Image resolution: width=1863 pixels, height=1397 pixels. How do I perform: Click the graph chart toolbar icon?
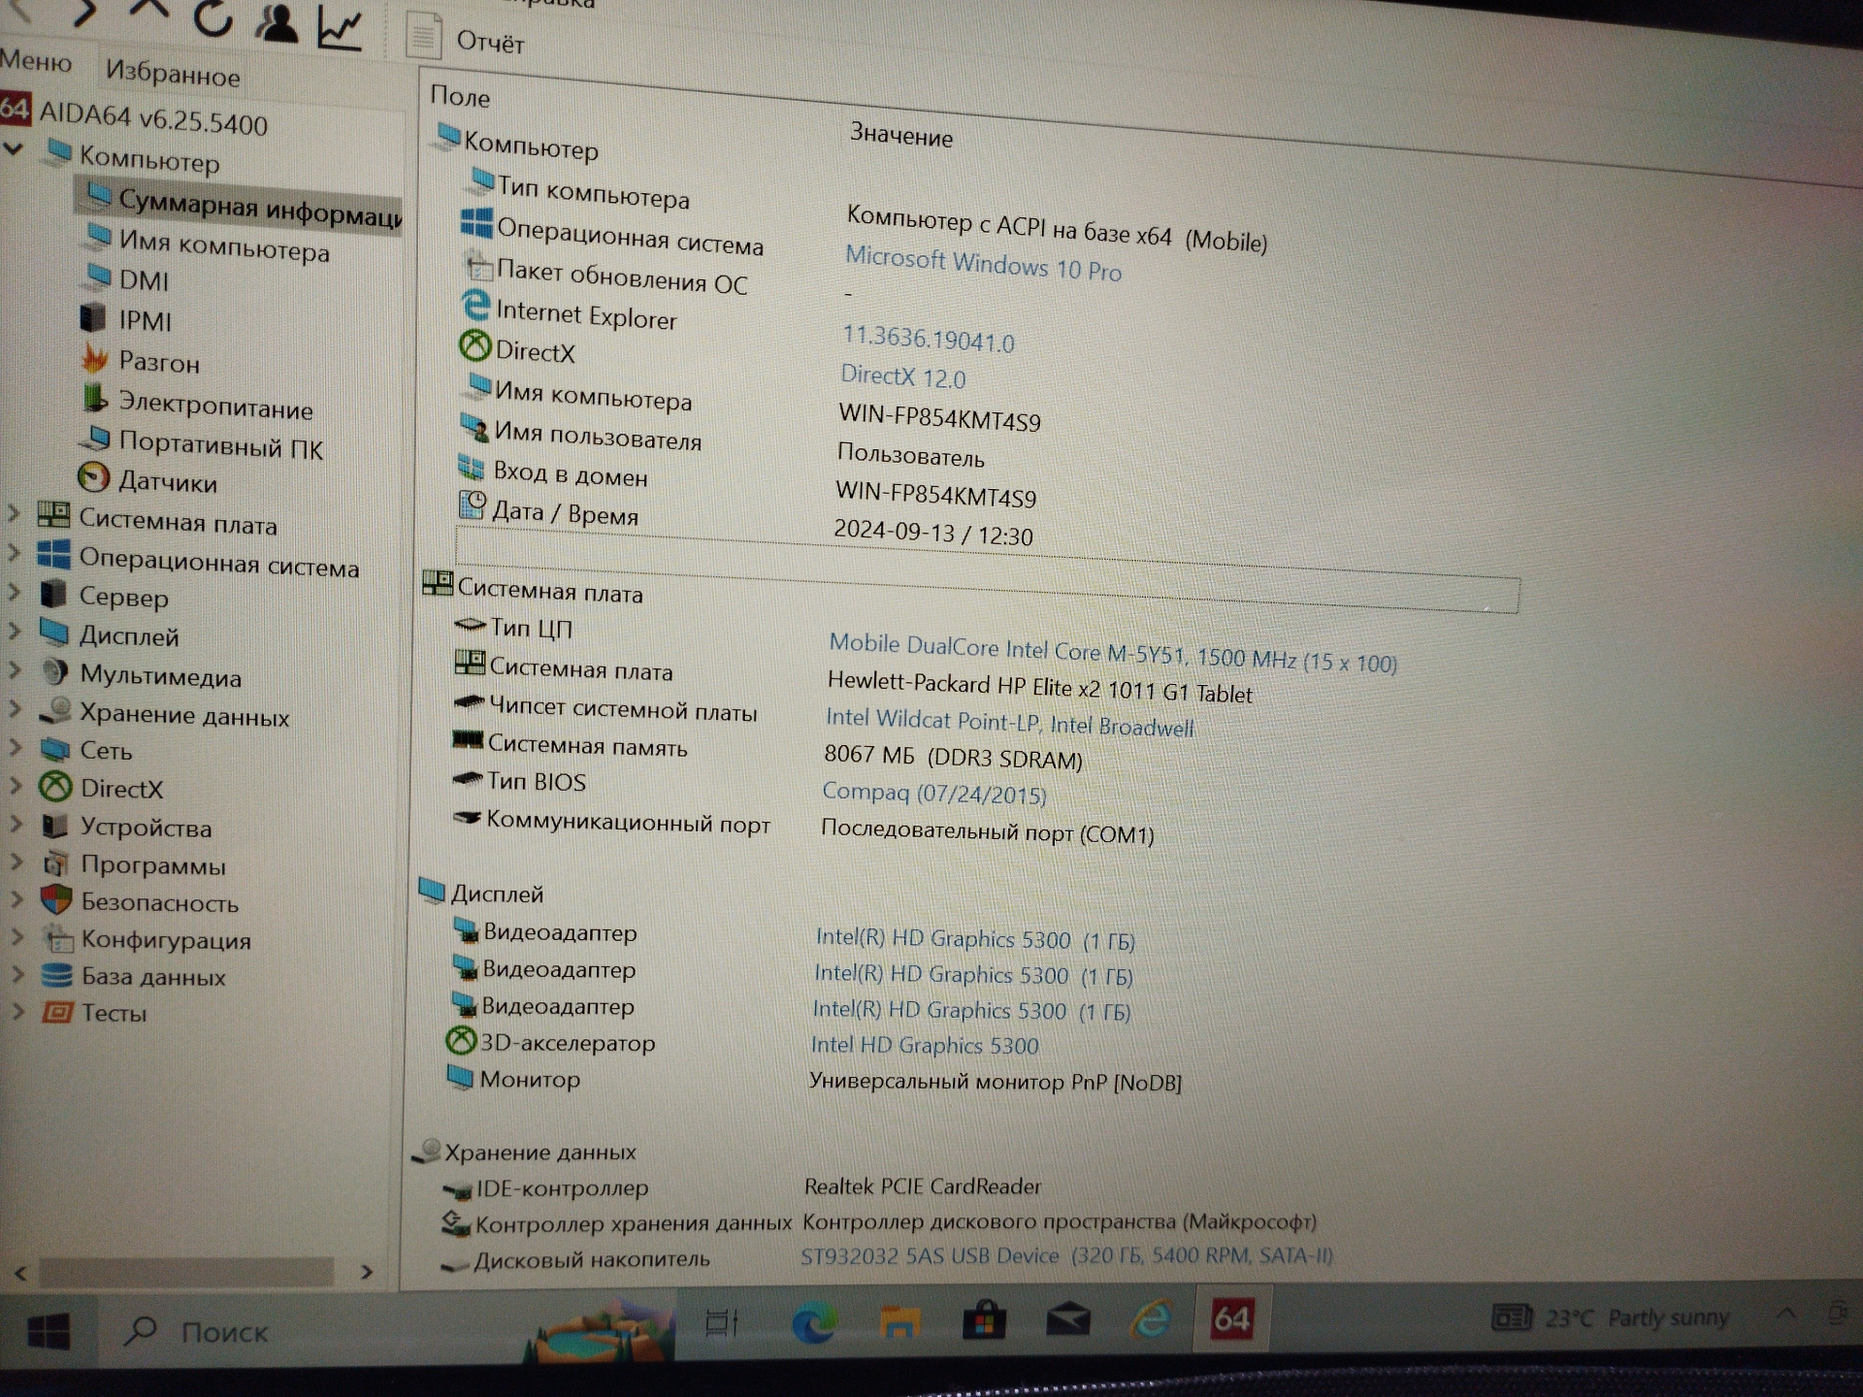pos(340,29)
